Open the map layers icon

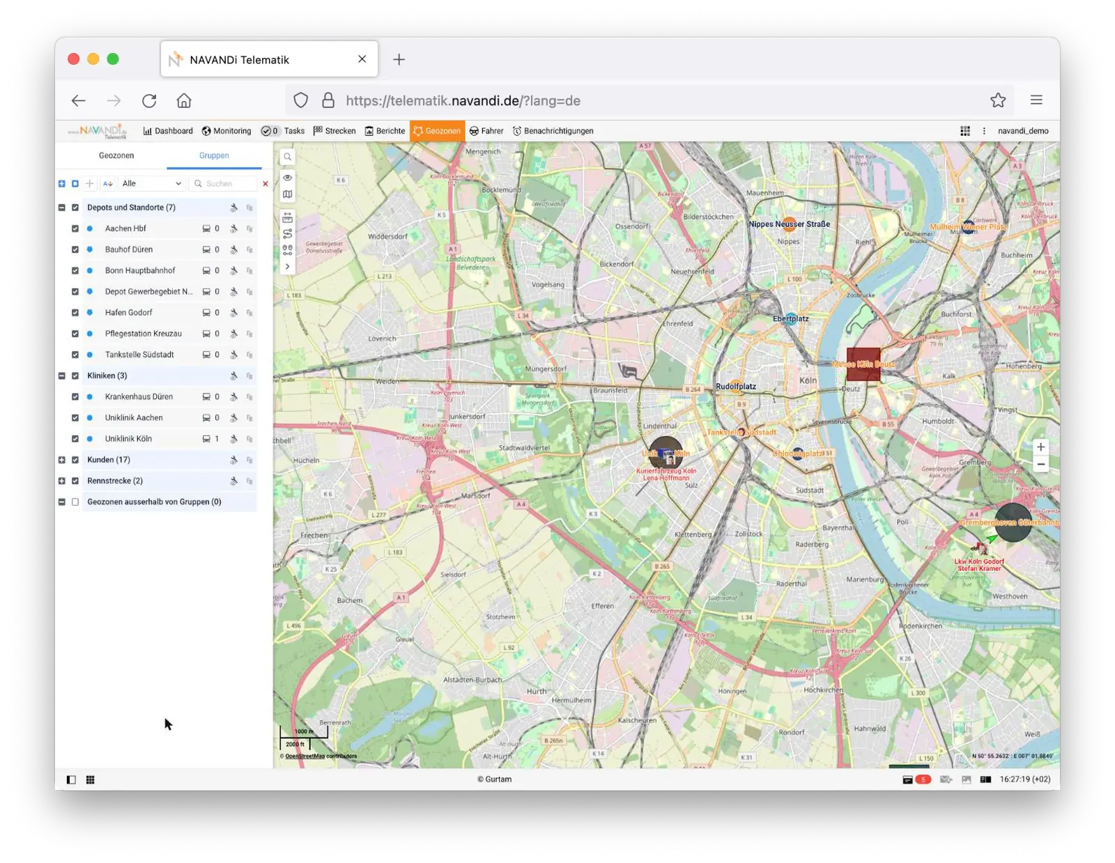[x=287, y=194]
